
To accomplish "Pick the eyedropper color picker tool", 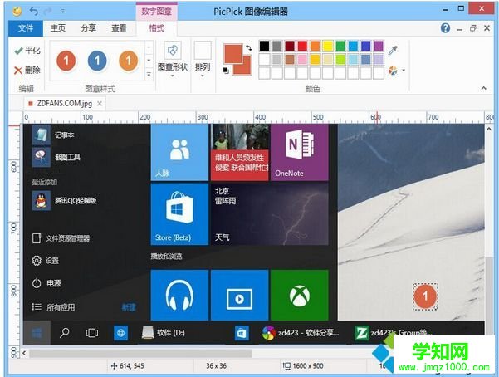I will coord(393,51).
